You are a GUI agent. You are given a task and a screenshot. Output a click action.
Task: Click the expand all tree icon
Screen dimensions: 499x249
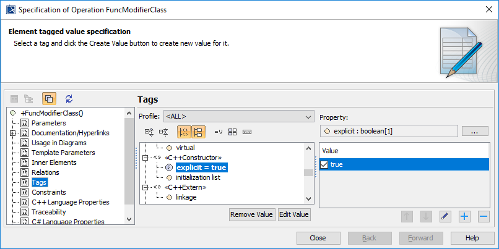pos(149,132)
